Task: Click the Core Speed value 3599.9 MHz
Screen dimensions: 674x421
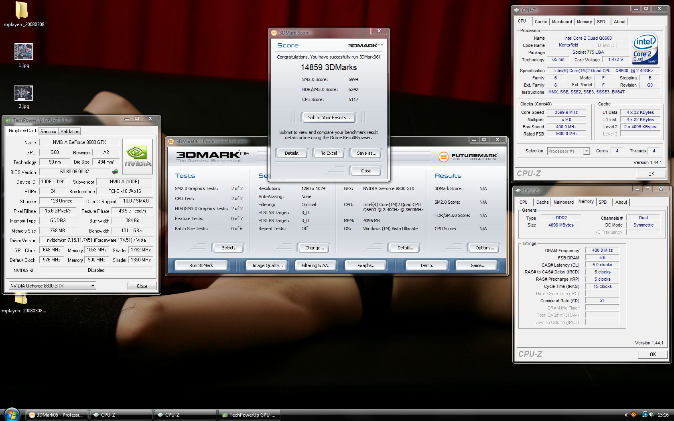Action: [566, 112]
